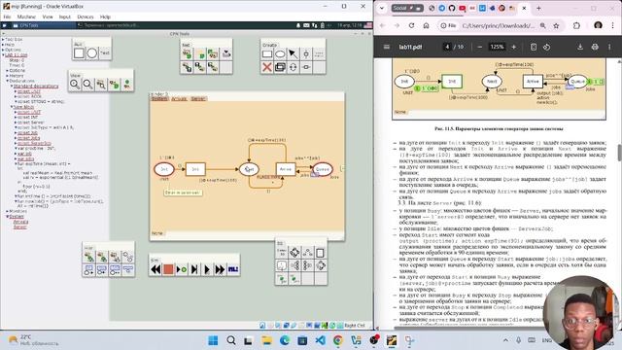Open the File menu in VirtualBox

(x=7, y=17)
